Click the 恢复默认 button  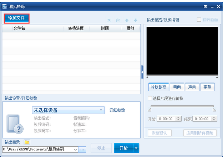pos(159,133)
